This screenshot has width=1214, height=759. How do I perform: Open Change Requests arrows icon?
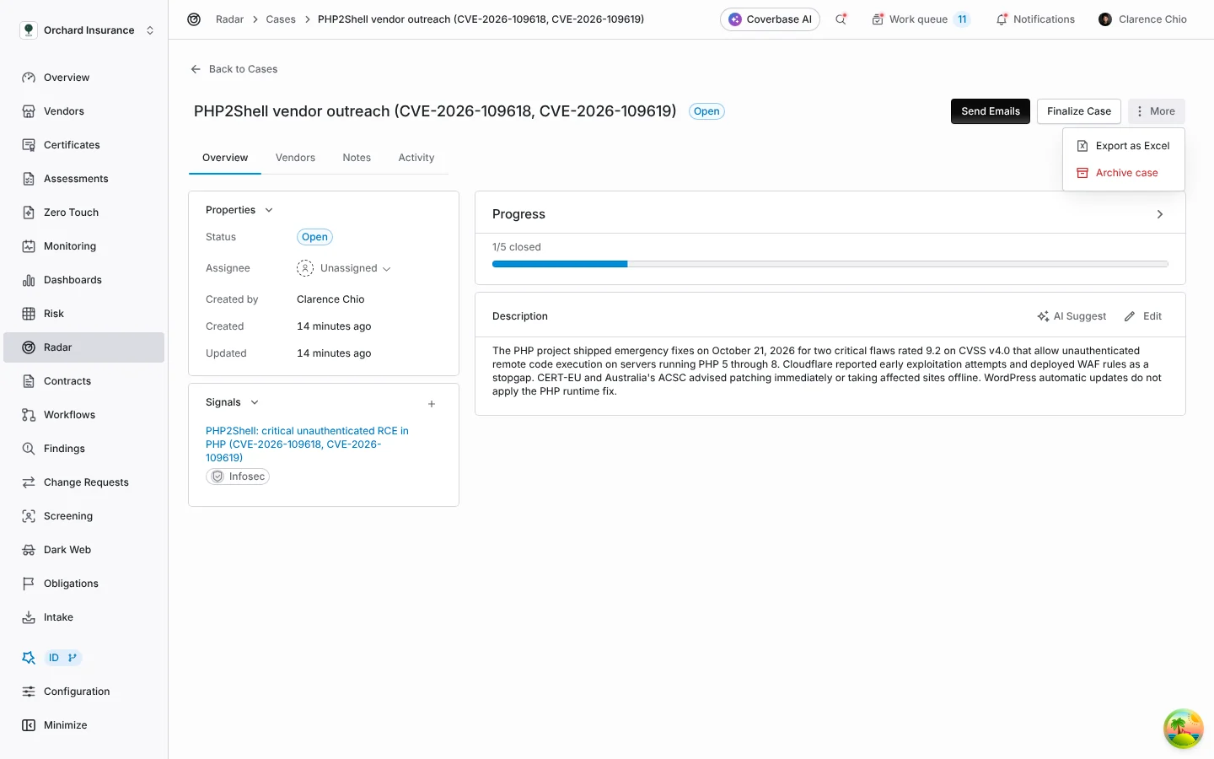point(29,482)
